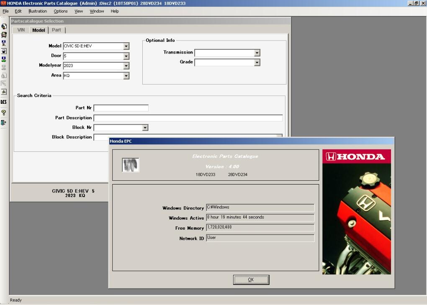The width and height of the screenshot is (427, 305).
Task: Open the File menu
Action: click(5, 11)
